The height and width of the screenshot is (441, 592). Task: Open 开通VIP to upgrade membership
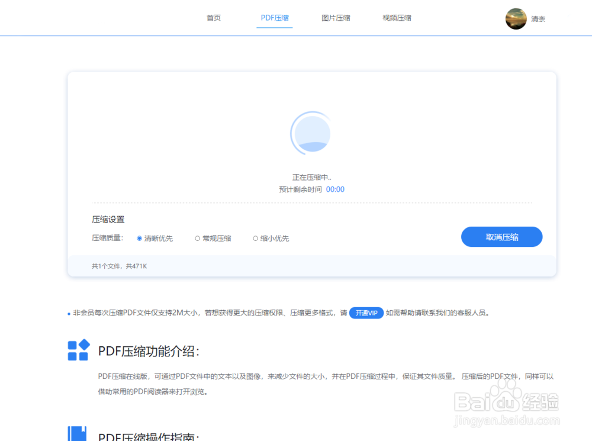pos(366,313)
